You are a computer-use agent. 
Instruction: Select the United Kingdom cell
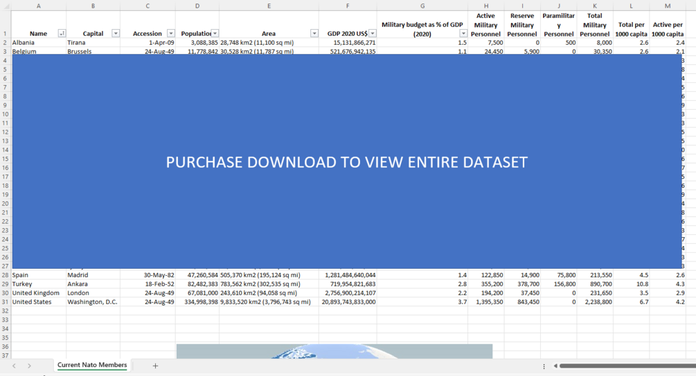(x=39, y=293)
